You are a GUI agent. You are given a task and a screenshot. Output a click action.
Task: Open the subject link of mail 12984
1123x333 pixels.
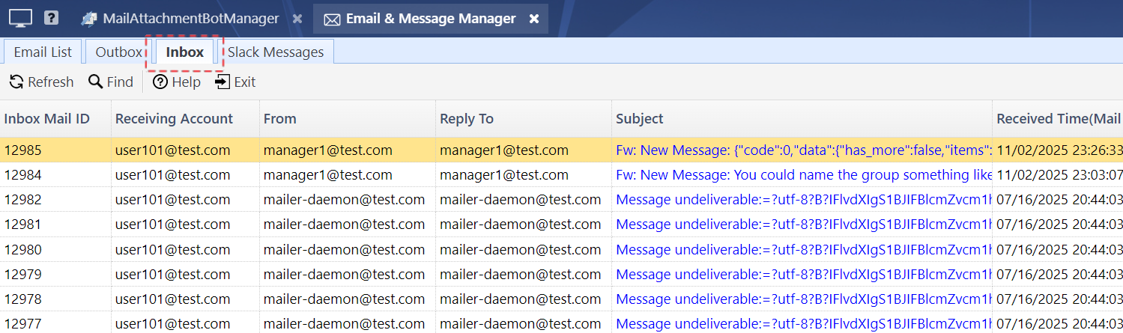tap(803, 175)
